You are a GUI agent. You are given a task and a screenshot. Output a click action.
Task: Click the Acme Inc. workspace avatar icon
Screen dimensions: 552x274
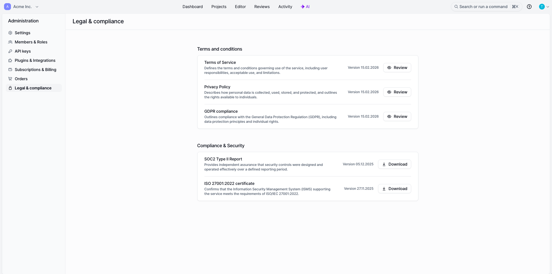(7, 7)
